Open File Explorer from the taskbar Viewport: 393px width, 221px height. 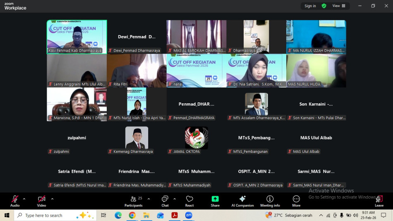click(x=146, y=215)
